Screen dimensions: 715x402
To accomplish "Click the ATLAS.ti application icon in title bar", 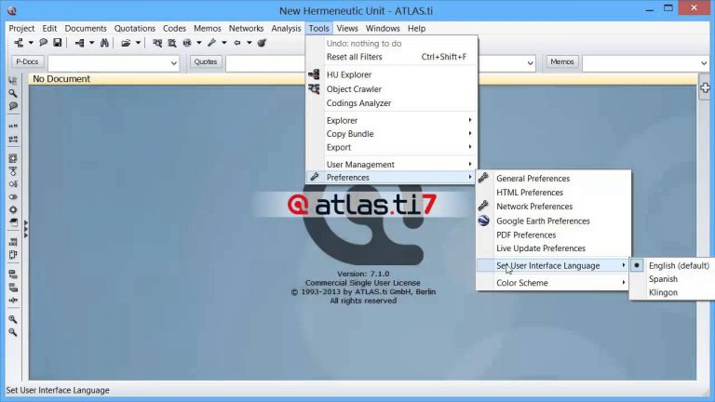I will 12,10.
